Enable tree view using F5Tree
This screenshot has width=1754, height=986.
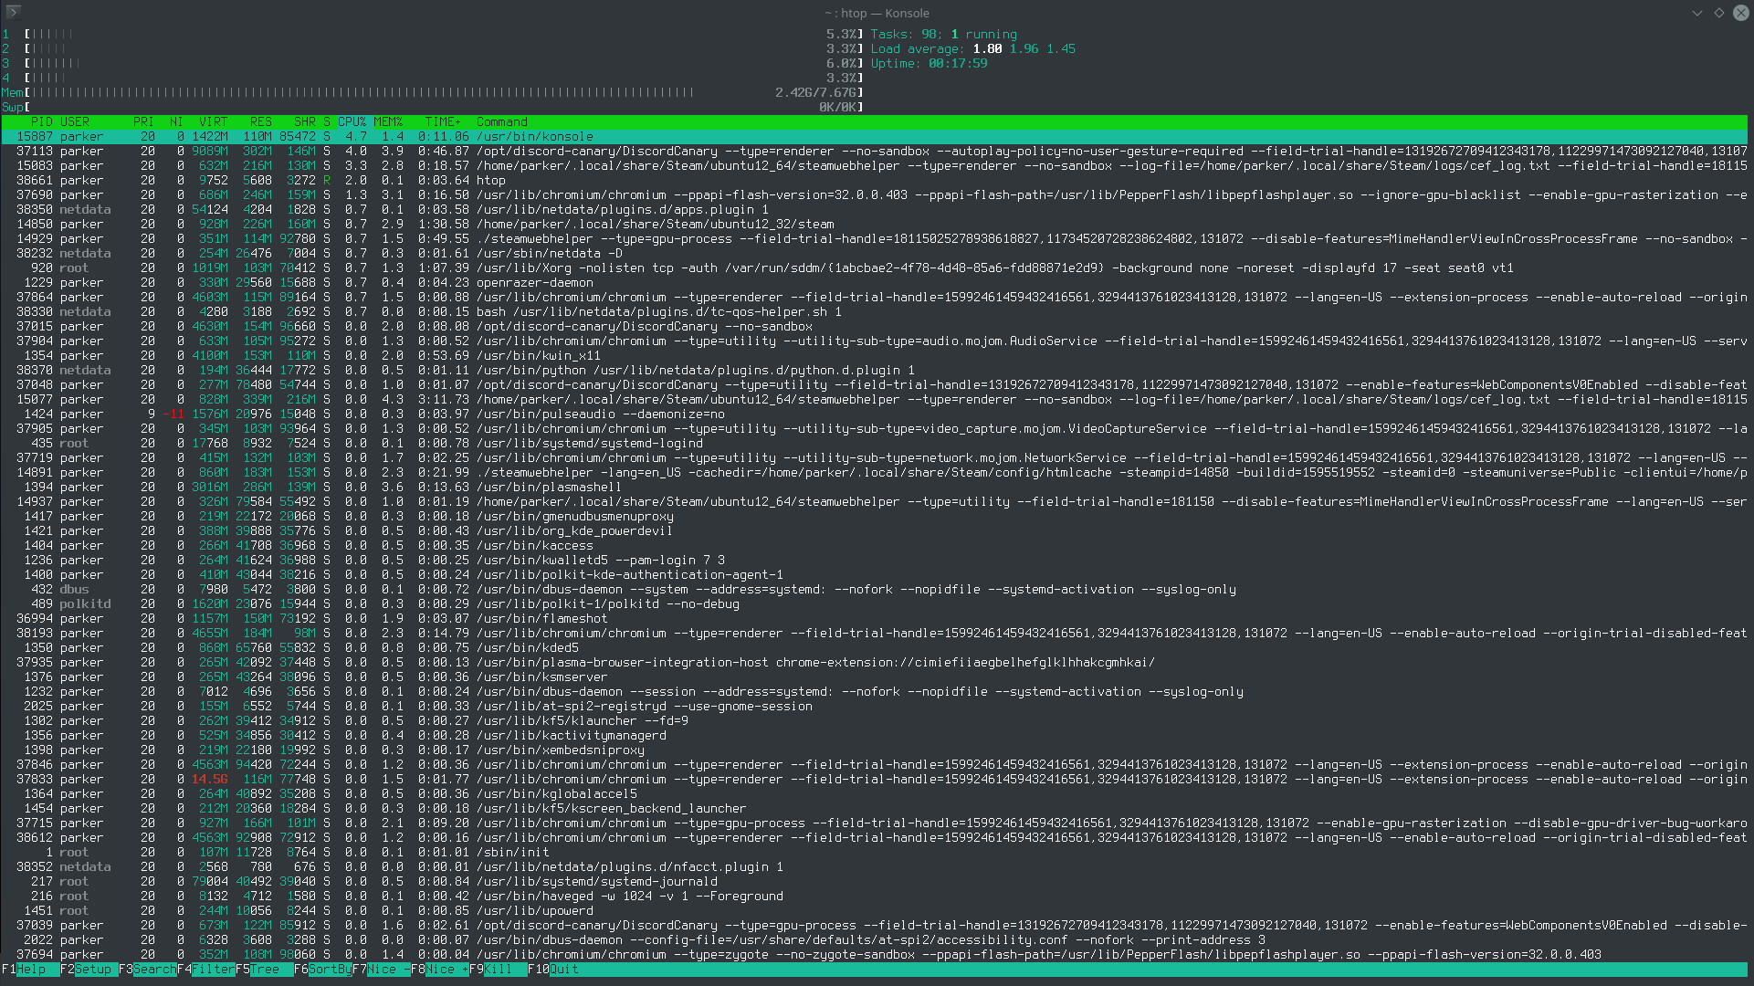tap(263, 970)
